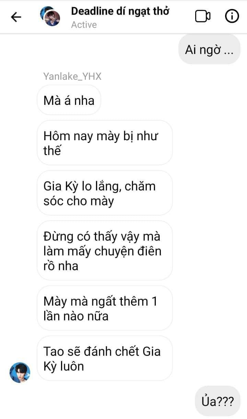Select the message Tao sẽ đánh chết Gia Kỳ

pyautogui.click(x=105, y=359)
